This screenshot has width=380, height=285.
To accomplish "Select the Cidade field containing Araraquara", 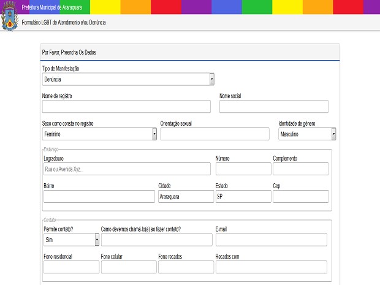I will [x=185, y=196].
